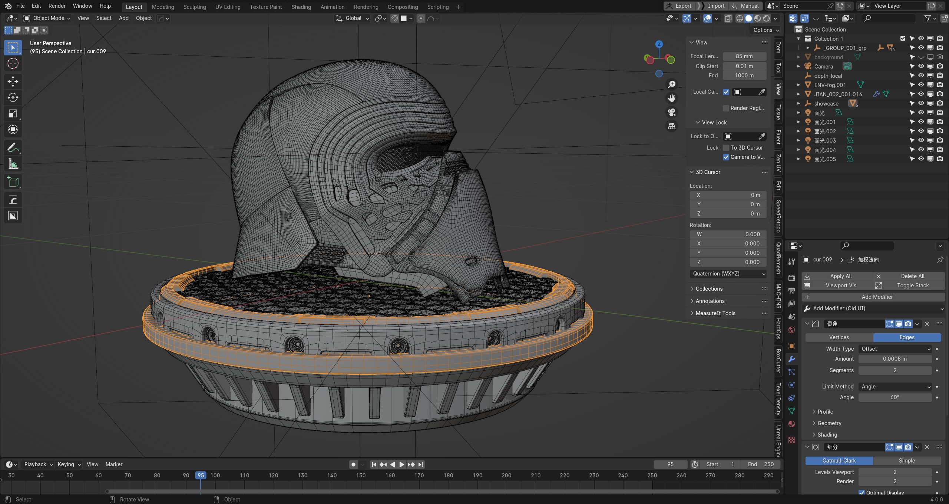Open Material properties tab icon
Viewport: 949px width, 504px height.
coord(791,424)
